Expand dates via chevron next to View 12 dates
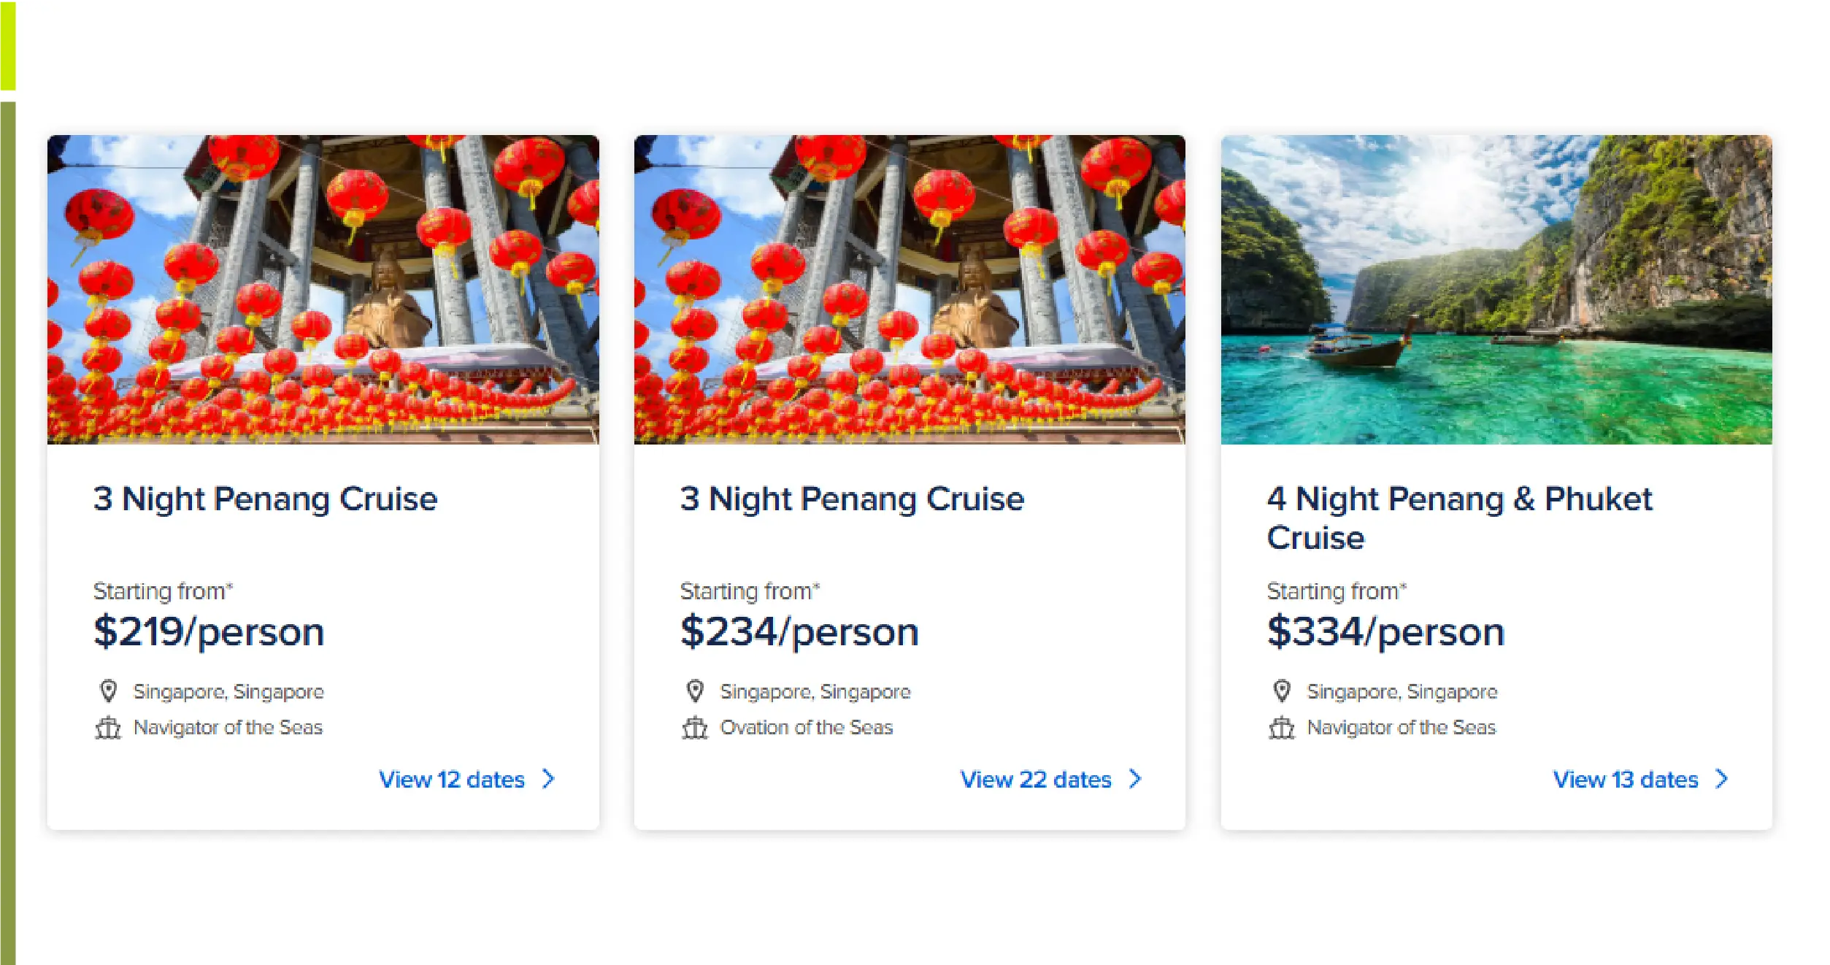 549,780
